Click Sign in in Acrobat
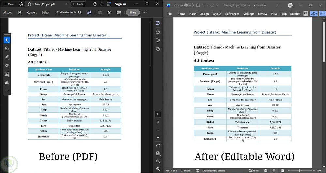Image resolution: width=326 pixels, height=173 pixels. coord(120,4)
